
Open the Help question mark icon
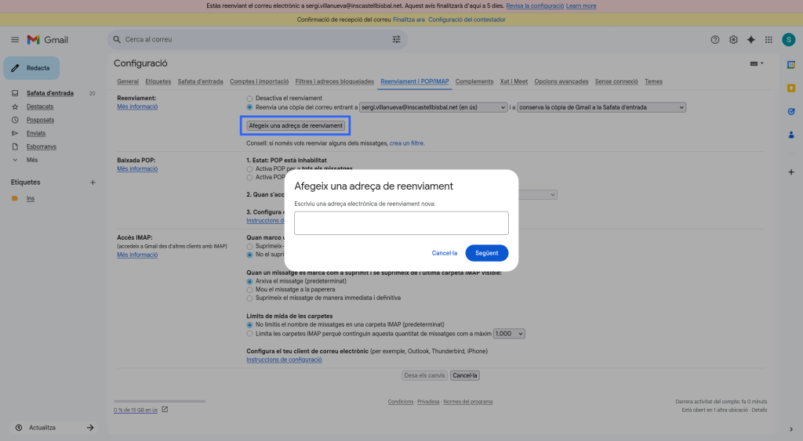click(x=714, y=40)
